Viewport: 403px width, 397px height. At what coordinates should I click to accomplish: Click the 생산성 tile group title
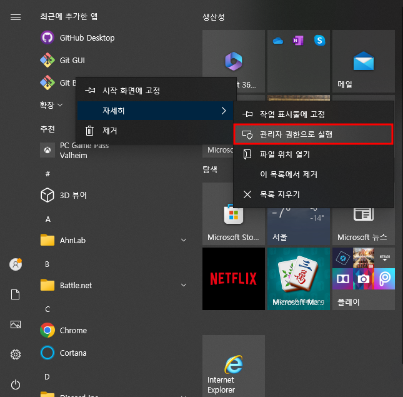click(214, 17)
